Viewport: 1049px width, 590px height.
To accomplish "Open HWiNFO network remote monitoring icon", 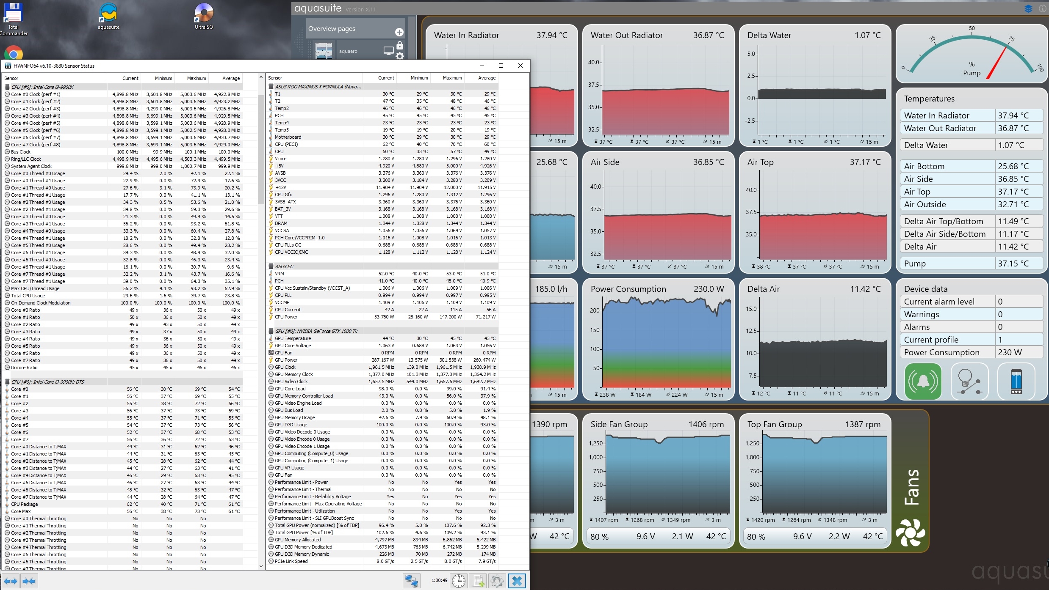I will 411,581.
